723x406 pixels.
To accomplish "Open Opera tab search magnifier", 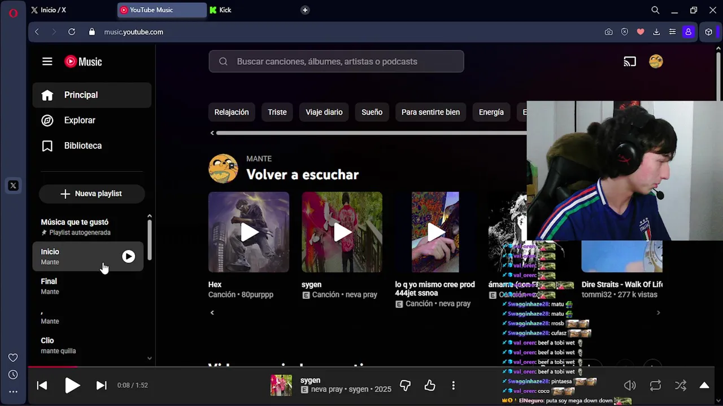I will [655, 10].
